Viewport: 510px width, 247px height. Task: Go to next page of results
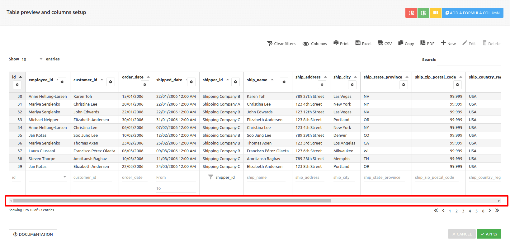pos(490,211)
